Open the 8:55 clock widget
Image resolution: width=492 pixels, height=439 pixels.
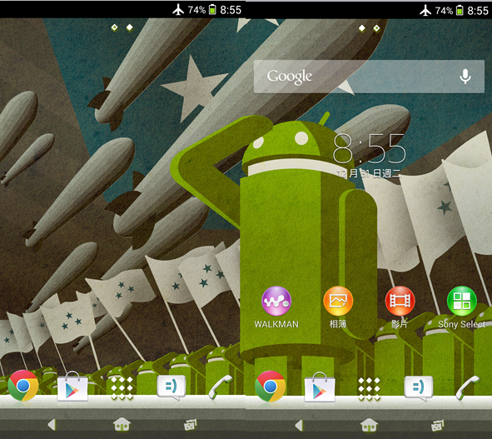click(369, 148)
